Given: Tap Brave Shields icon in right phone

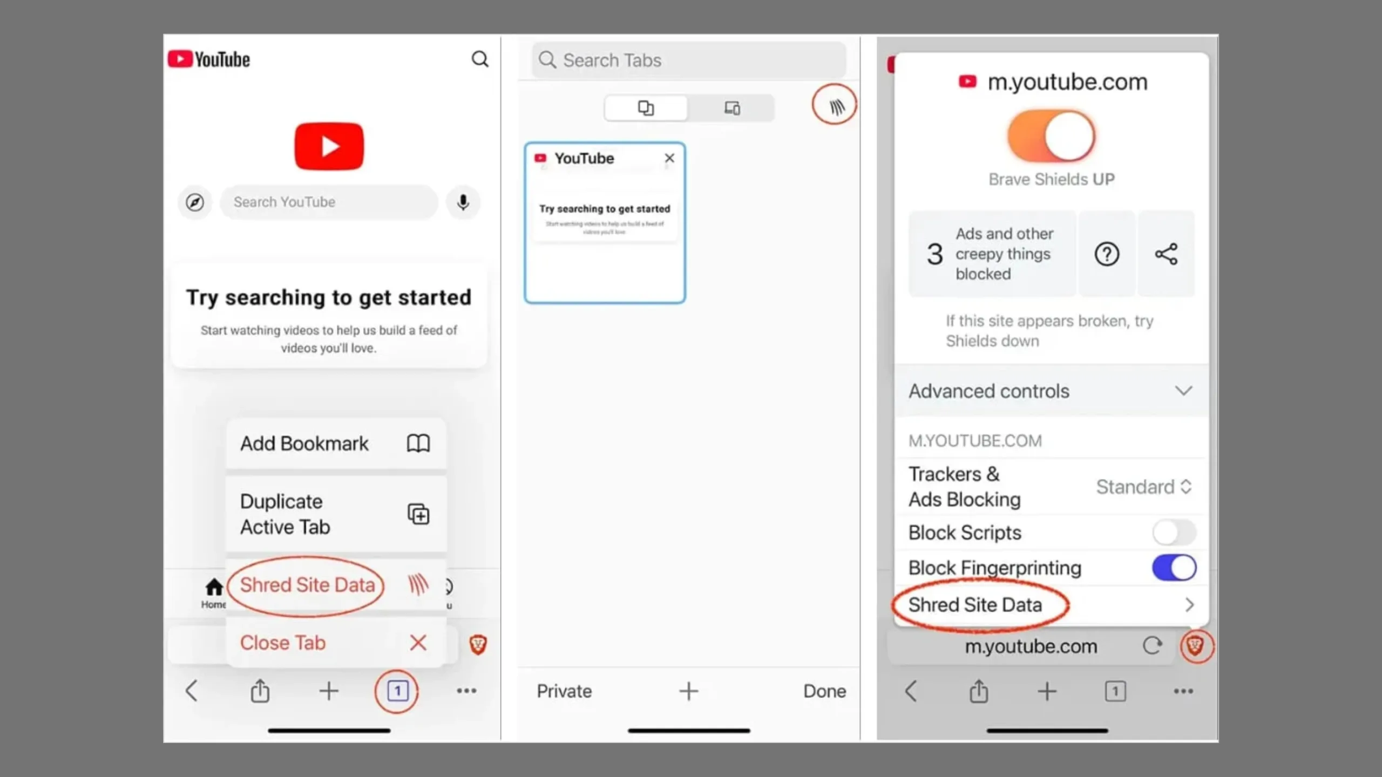Looking at the screenshot, I should click(x=1195, y=645).
